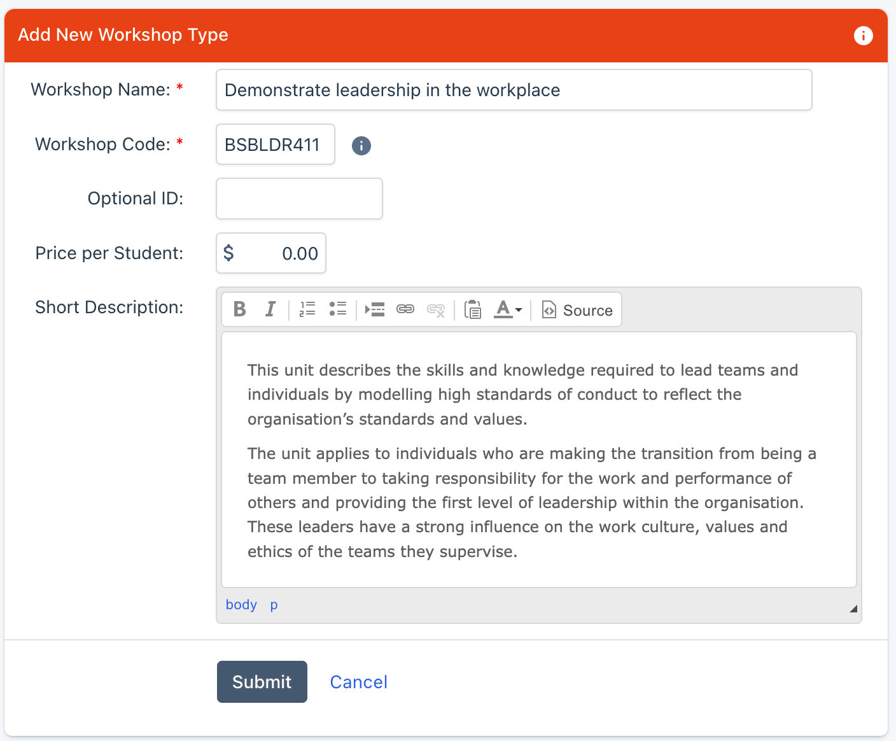896x741 pixels.
Task: Click the editor resize handle
Action: (853, 609)
